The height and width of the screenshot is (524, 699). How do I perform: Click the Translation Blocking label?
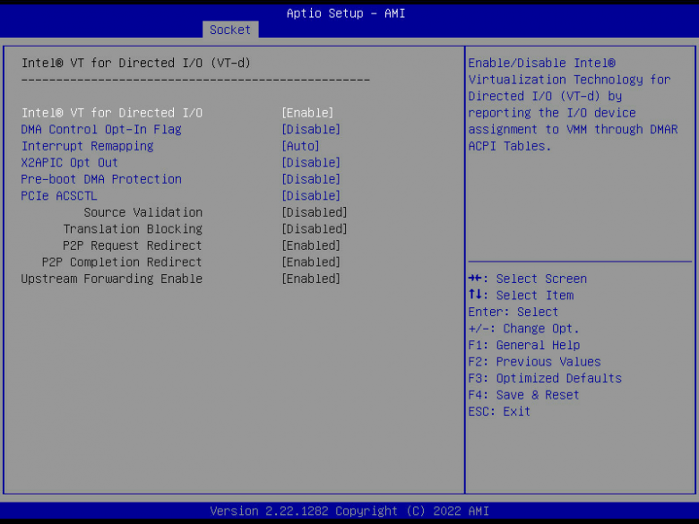click(x=133, y=229)
